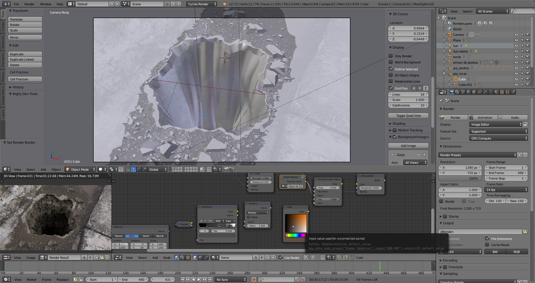The height and width of the screenshot is (283, 535).
Task: Click the Cell Fracture button
Action: point(25,79)
